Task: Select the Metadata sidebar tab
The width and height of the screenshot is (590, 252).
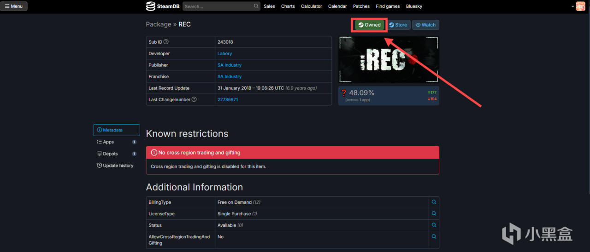Action: click(x=116, y=130)
